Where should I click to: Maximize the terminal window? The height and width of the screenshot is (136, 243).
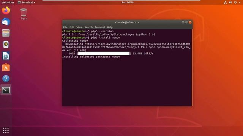(186, 22)
